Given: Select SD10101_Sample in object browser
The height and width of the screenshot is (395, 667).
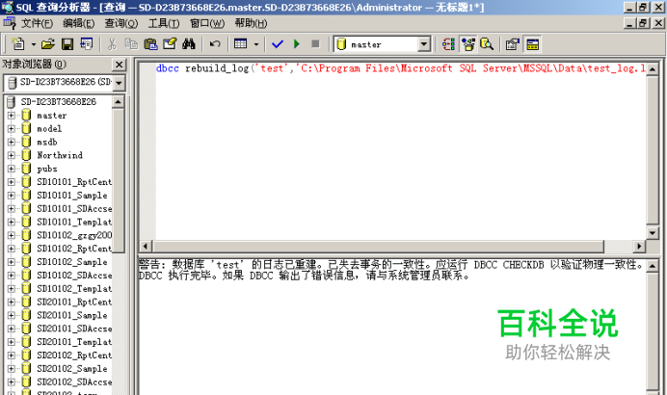Looking at the screenshot, I should point(72,196).
